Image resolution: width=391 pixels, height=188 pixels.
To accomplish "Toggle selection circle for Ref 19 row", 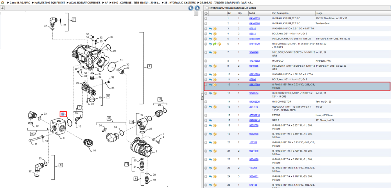I will (x=206, y=134).
